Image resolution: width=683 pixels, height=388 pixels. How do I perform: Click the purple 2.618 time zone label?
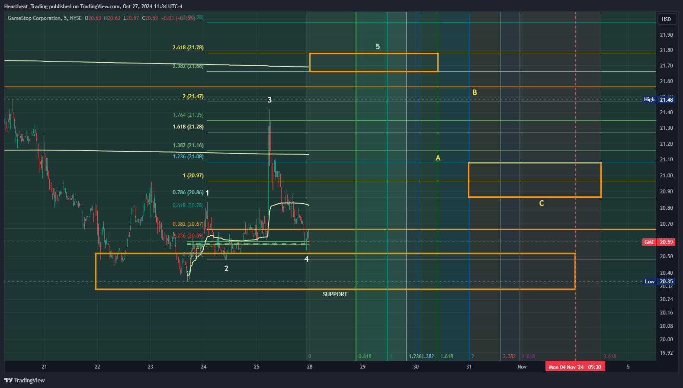click(x=528, y=356)
